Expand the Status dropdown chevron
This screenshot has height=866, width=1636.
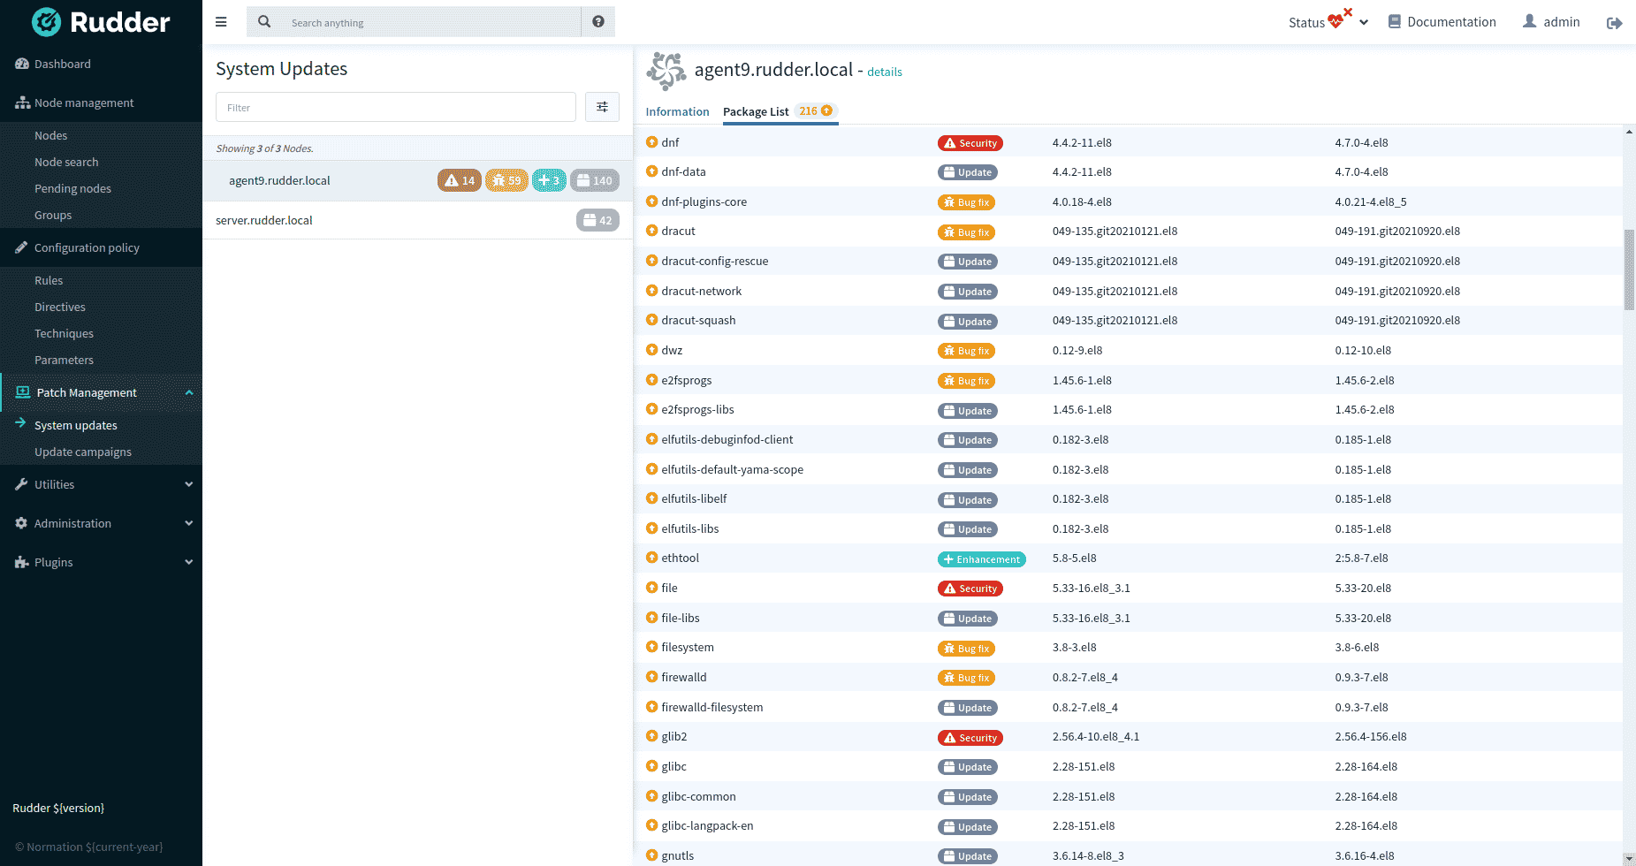coord(1364,22)
